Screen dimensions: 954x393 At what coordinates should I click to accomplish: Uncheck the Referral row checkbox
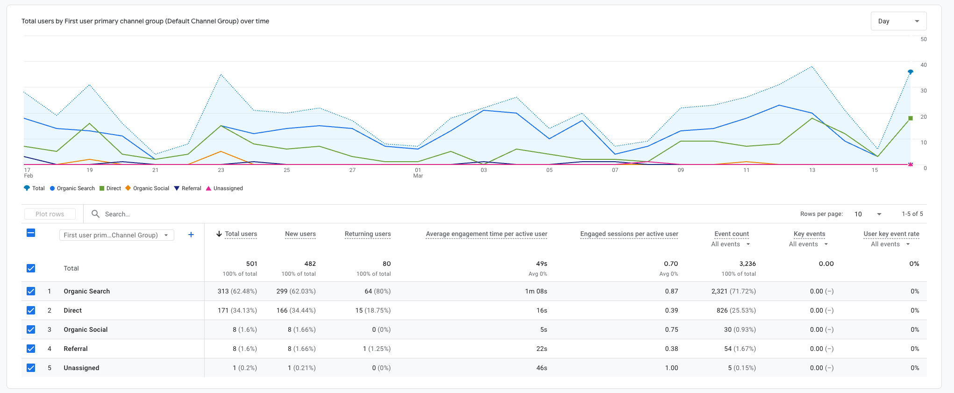tap(31, 349)
